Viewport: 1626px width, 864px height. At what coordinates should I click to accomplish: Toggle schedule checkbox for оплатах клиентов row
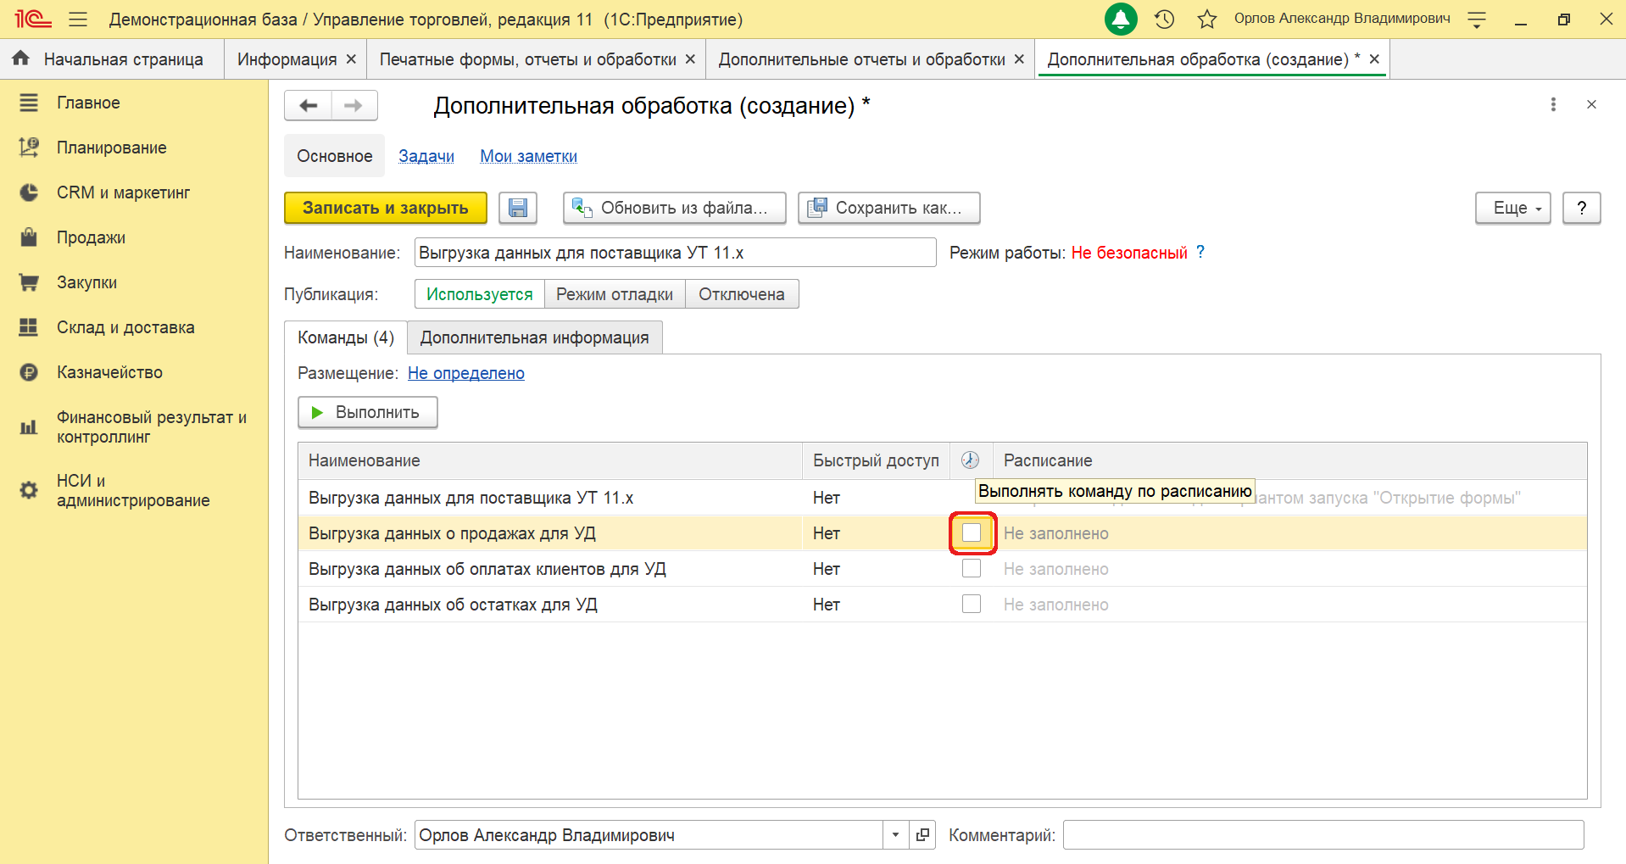(x=972, y=568)
